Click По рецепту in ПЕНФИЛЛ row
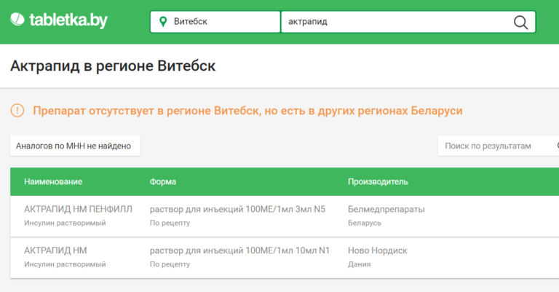Viewport: 559px width, 292px height. (170, 223)
